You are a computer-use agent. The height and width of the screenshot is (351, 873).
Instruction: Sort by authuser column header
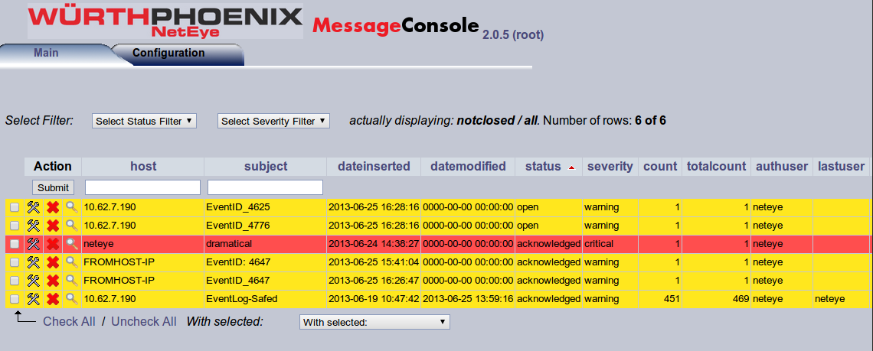coord(782,166)
